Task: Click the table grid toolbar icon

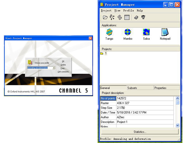Action: click(127, 17)
